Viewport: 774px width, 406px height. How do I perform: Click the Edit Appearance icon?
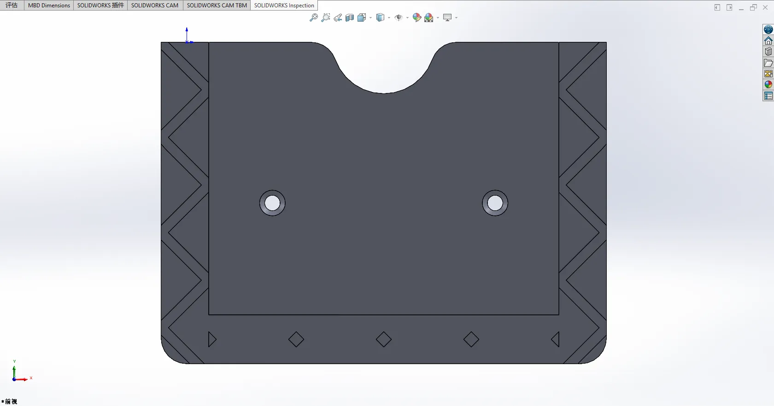pyautogui.click(x=417, y=17)
